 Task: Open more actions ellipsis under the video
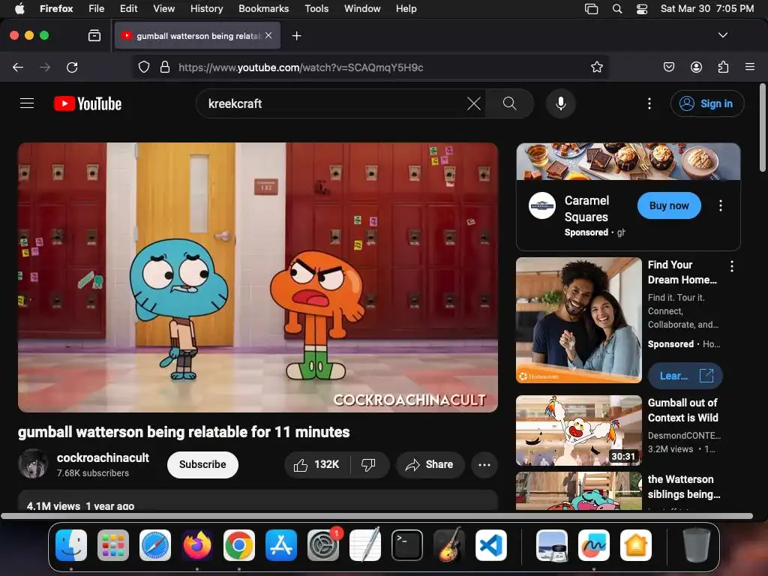(484, 464)
